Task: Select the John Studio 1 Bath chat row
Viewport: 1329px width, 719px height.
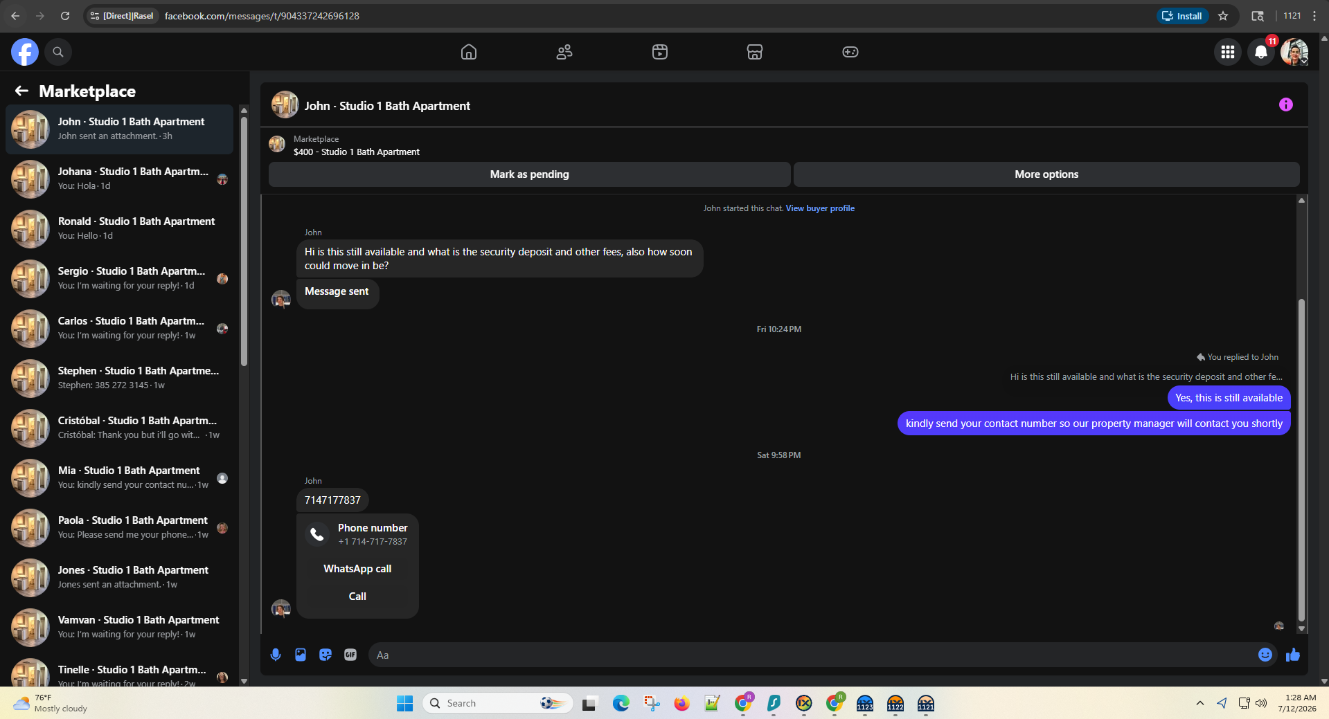Action: [119, 129]
